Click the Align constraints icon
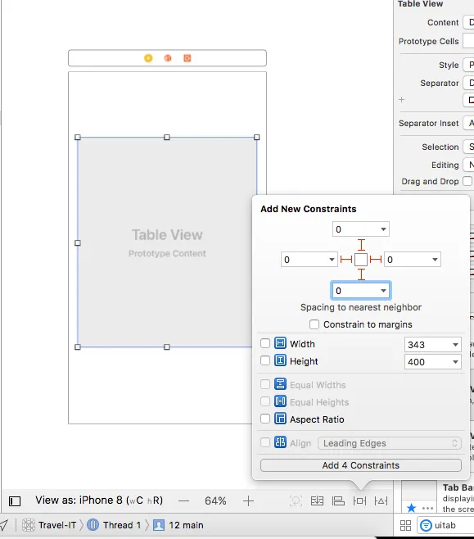 pos(338,500)
